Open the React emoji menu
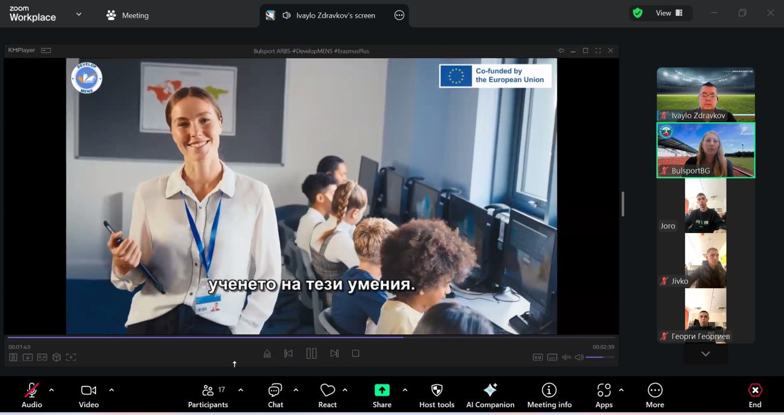The height and width of the screenshot is (415, 784). point(327,395)
